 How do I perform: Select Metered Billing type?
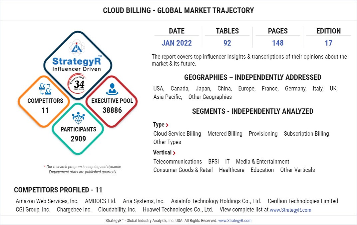click(x=225, y=134)
